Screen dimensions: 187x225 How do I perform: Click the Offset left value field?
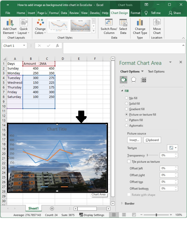coord(167,168)
